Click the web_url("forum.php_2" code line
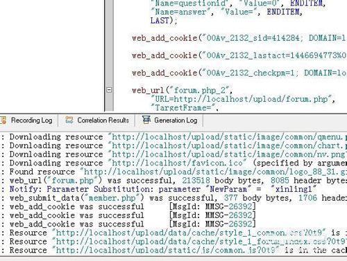This screenshot has width=347, height=261. point(183,90)
